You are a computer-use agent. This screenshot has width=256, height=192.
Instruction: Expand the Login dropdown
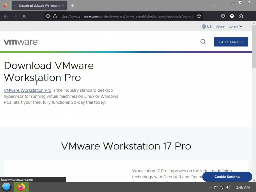click(235, 26)
